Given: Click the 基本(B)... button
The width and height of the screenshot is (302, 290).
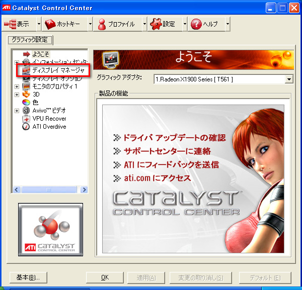Looking at the screenshot, I should (28, 277).
